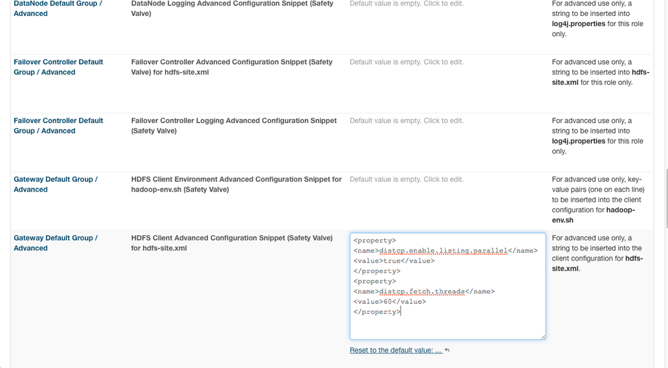Open Gateway Default Group link in hadoop-env.sh row

pyautogui.click(x=55, y=184)
